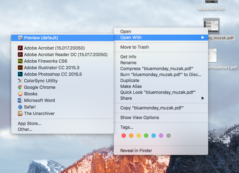
Task: Select Quick Look "bluemonday_muzak.pdf"
Action: click(161, 92)
